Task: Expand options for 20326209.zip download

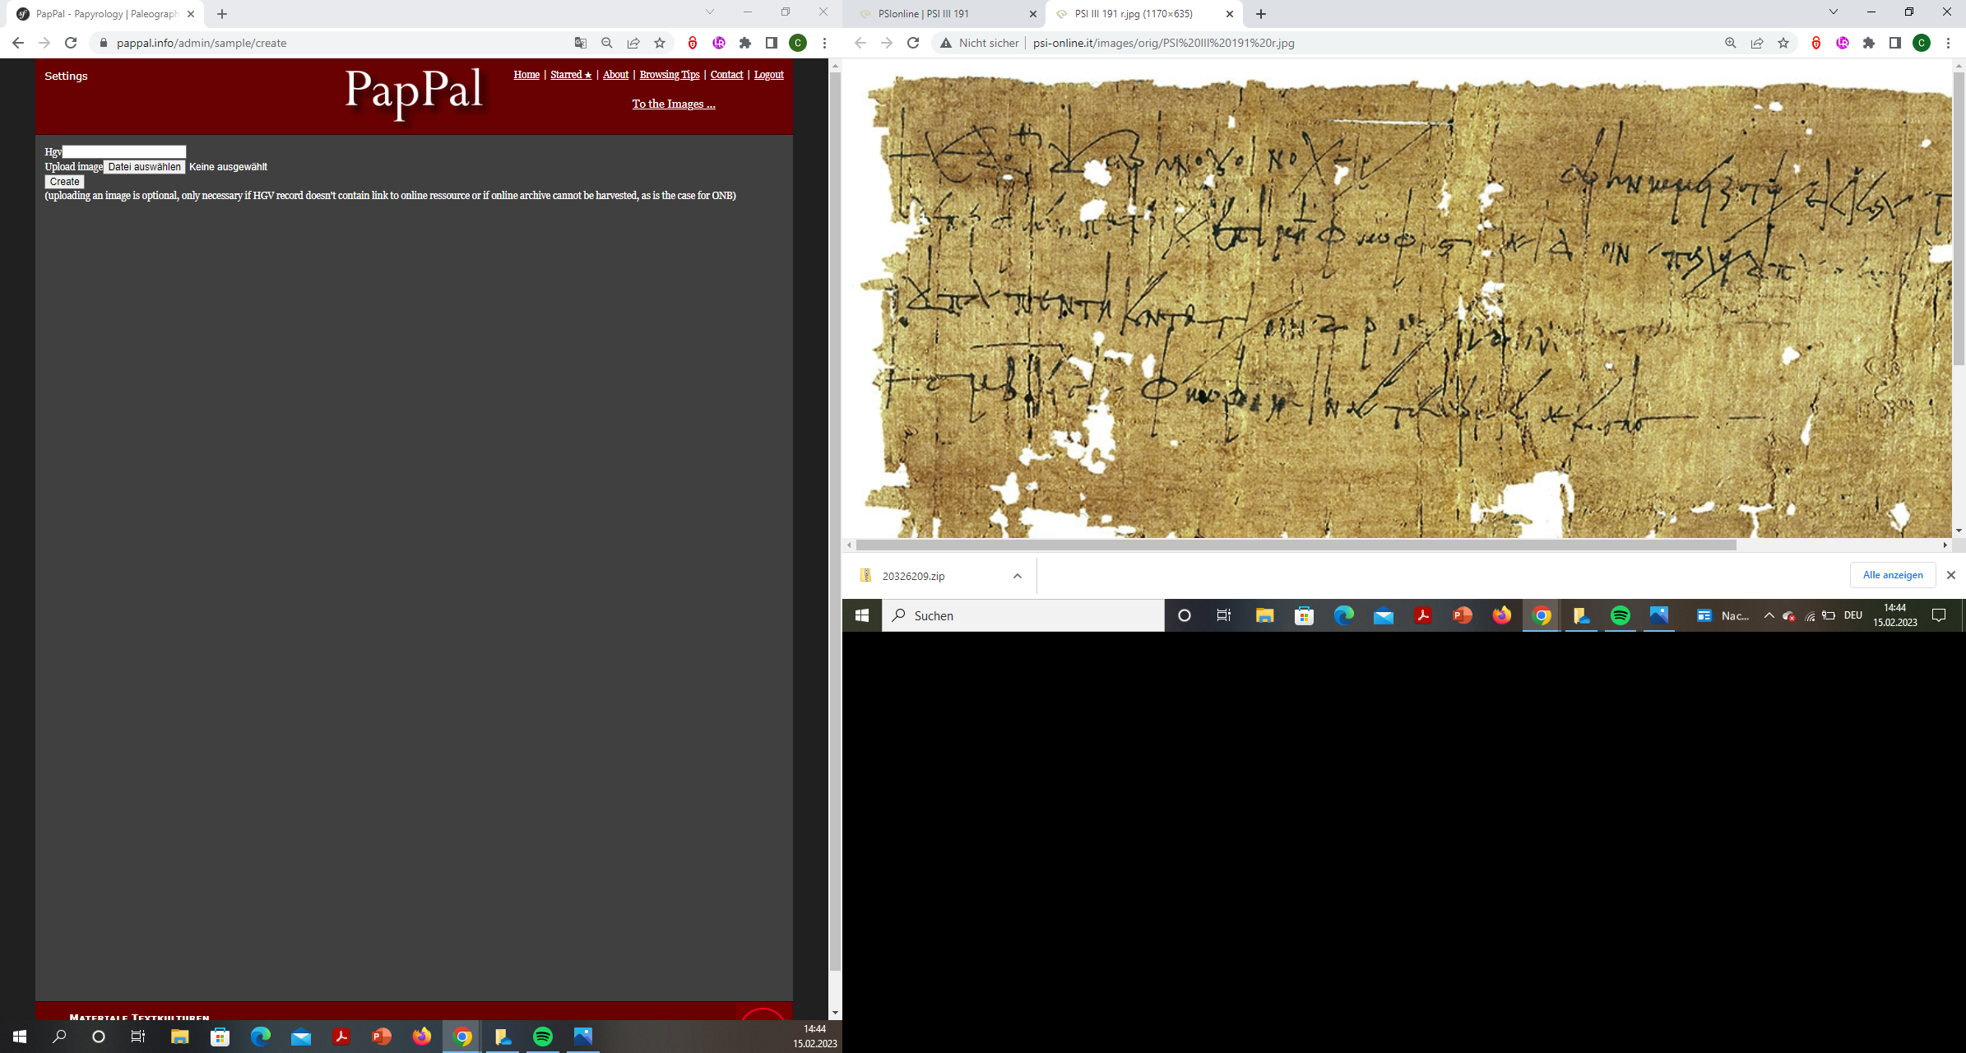Action: pos(1018,576)
